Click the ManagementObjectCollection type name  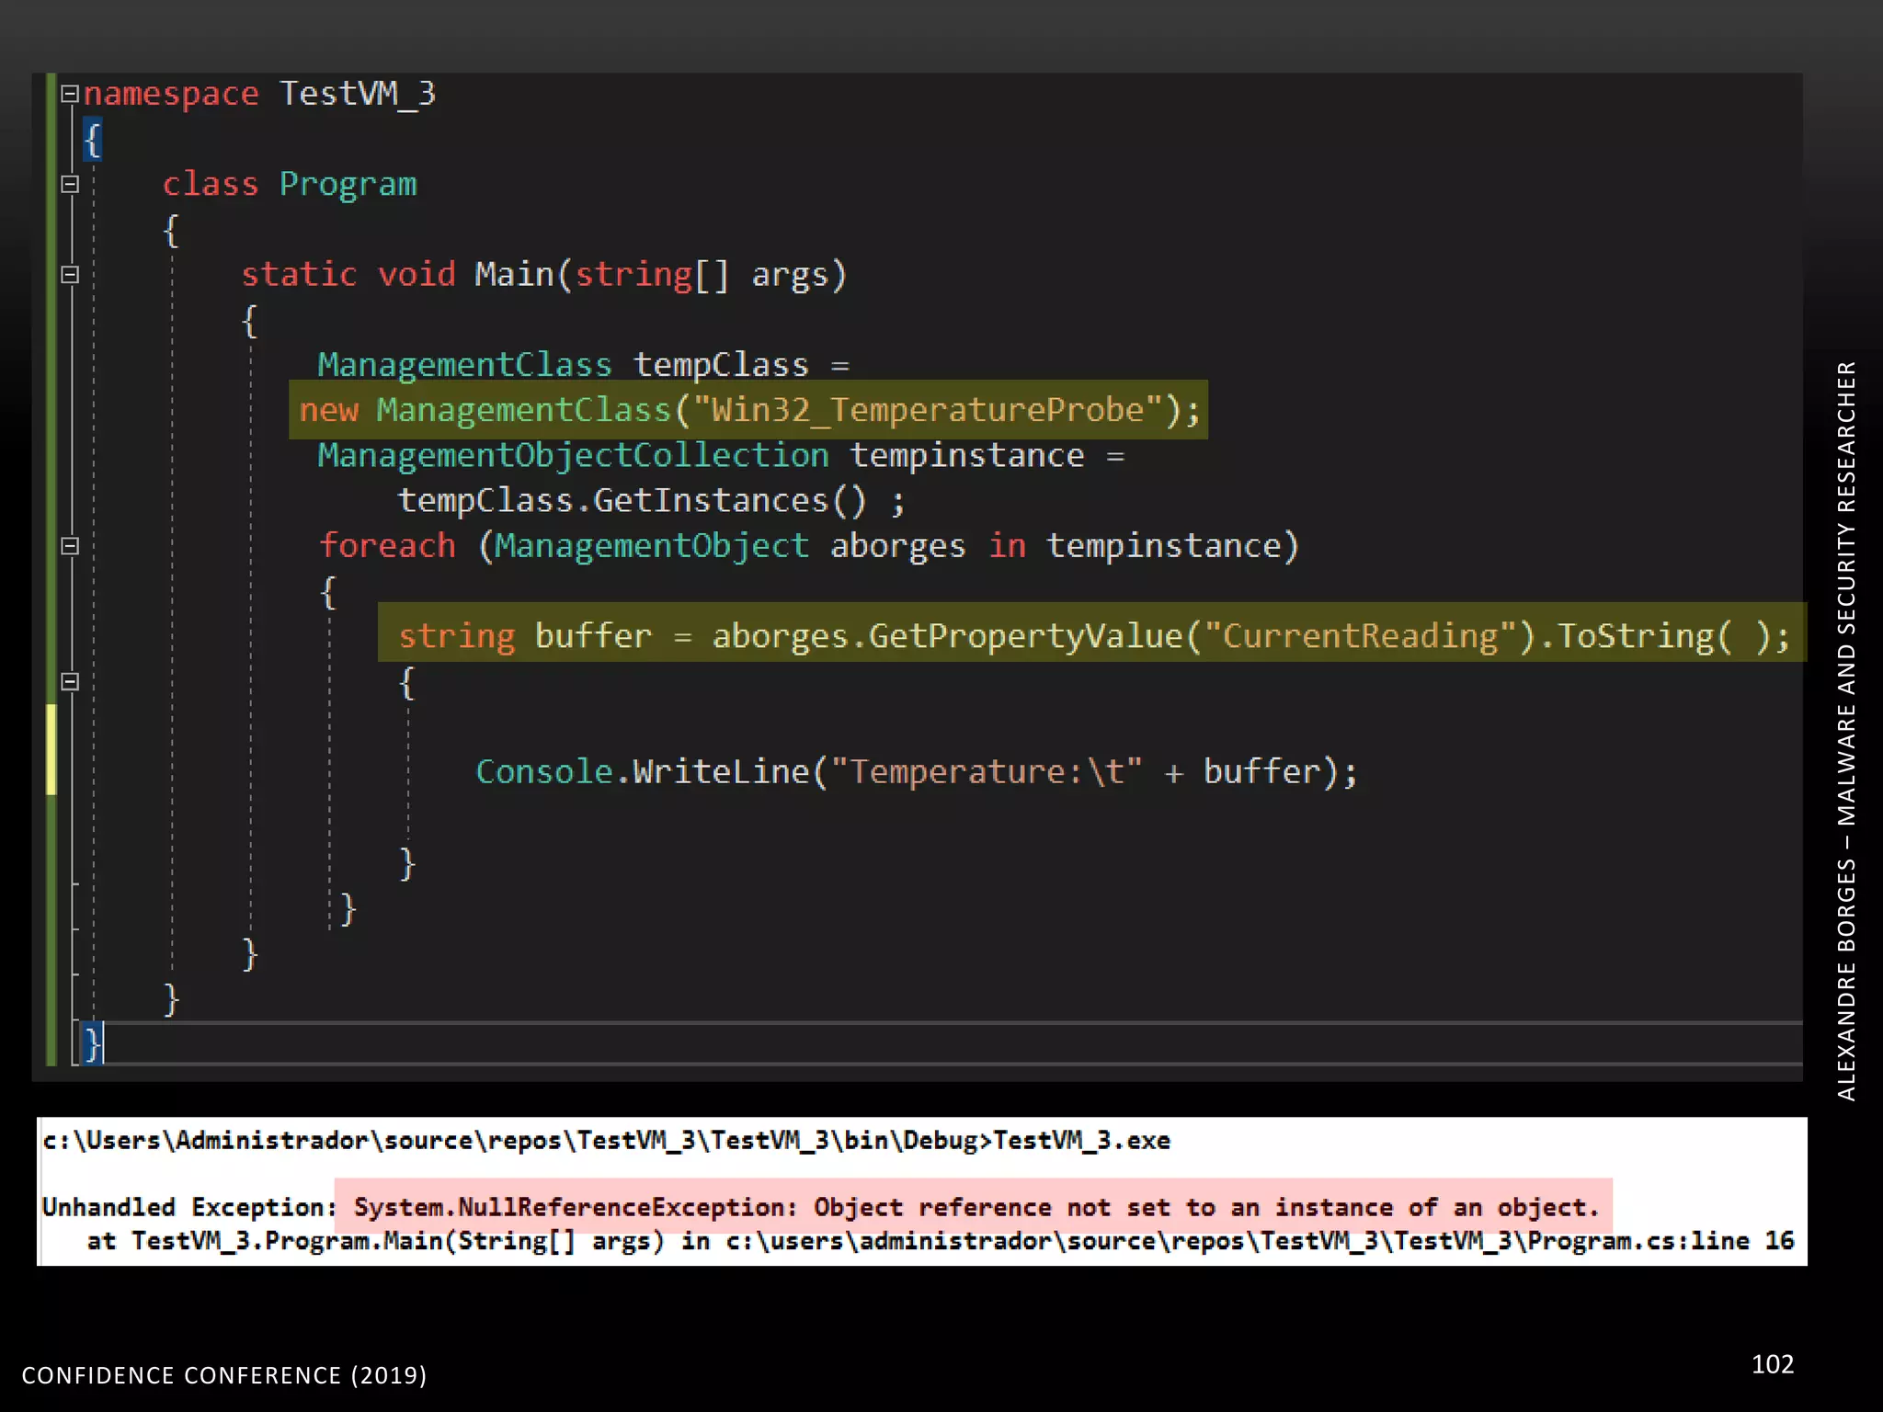click(x=572, y=456)
